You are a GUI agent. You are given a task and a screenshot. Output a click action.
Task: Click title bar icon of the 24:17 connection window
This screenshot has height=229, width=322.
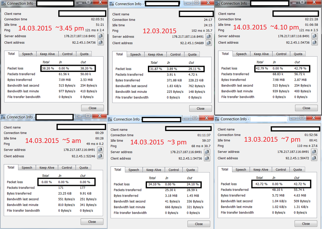[112, 4]
